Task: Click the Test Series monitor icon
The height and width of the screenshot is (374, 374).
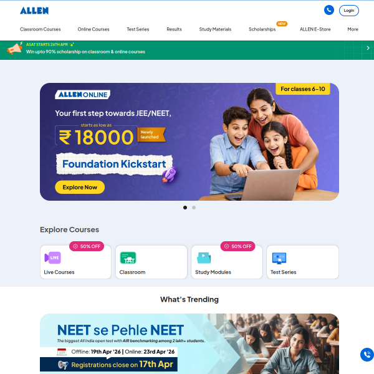Action: coord(279,258)
